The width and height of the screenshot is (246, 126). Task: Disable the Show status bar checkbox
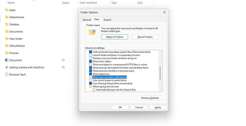click(91, 74)
